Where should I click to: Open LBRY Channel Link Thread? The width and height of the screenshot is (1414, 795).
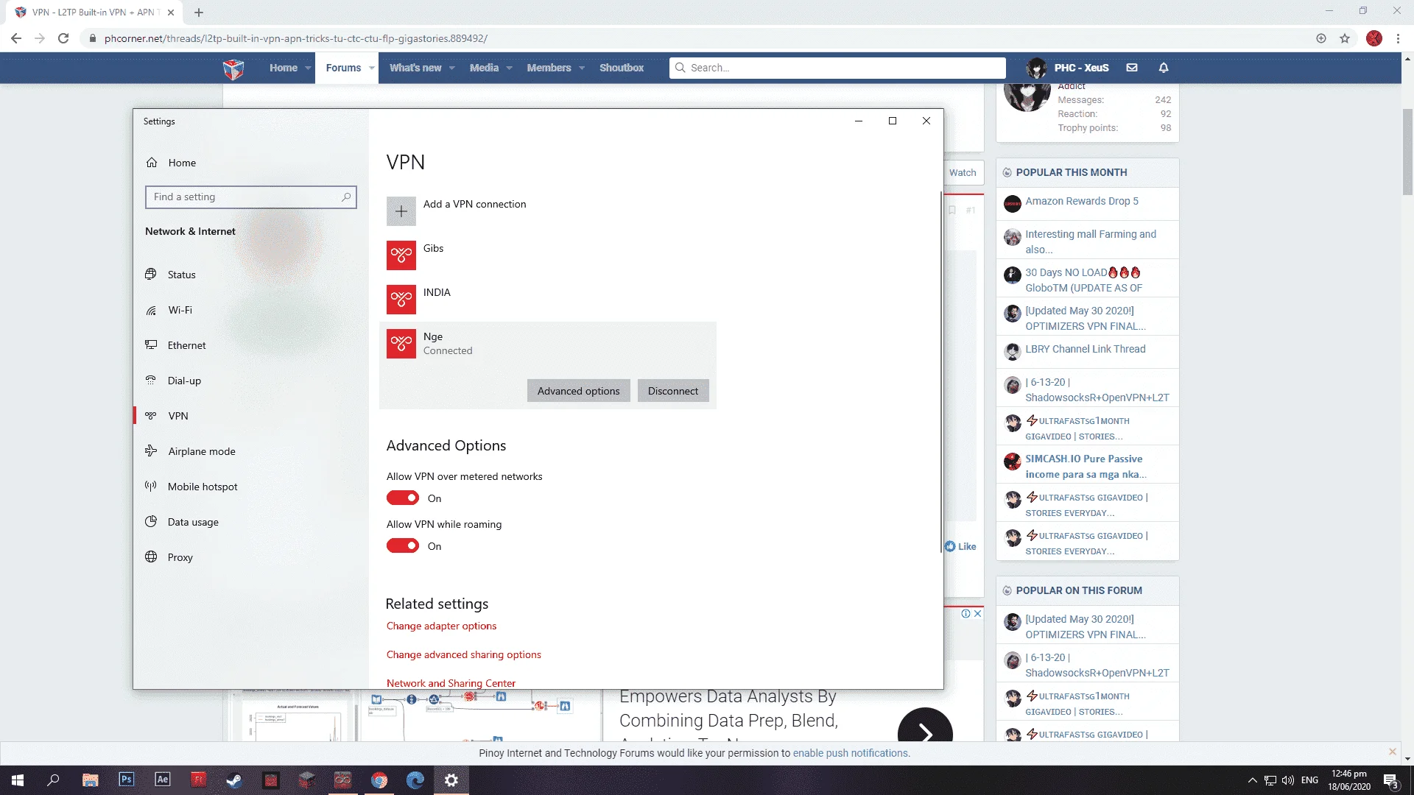(1085, 349)
